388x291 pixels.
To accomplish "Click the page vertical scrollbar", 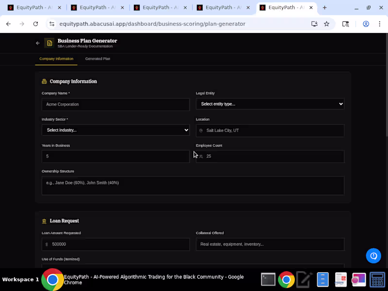I will (x=387, y=84).
